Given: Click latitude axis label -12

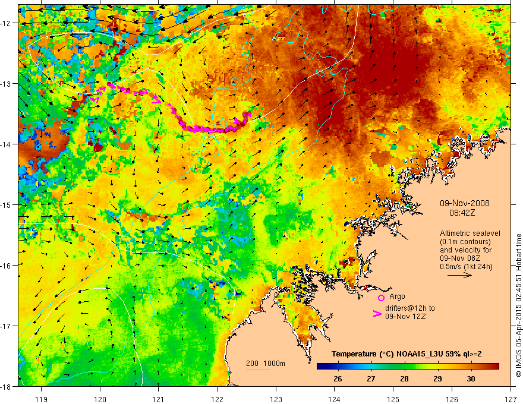Looking at the screenshot, I should [x=7, y=23].
